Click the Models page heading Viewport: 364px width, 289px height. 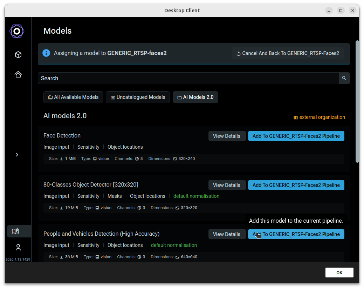[57, 31]
